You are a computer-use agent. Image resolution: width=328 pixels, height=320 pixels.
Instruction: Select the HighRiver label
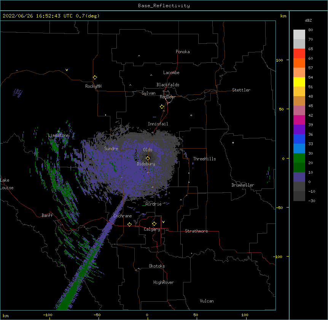pos(164,282)
